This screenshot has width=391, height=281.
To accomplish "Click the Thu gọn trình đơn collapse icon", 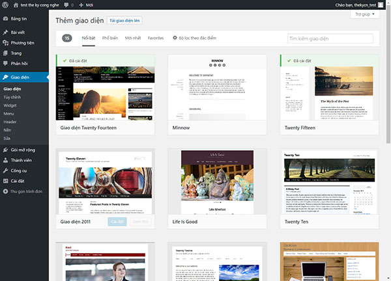I will 5,191.
